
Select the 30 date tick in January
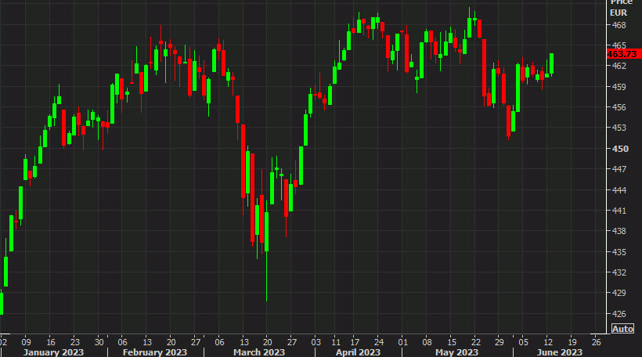pyautogui.click(x=99, y=342)
